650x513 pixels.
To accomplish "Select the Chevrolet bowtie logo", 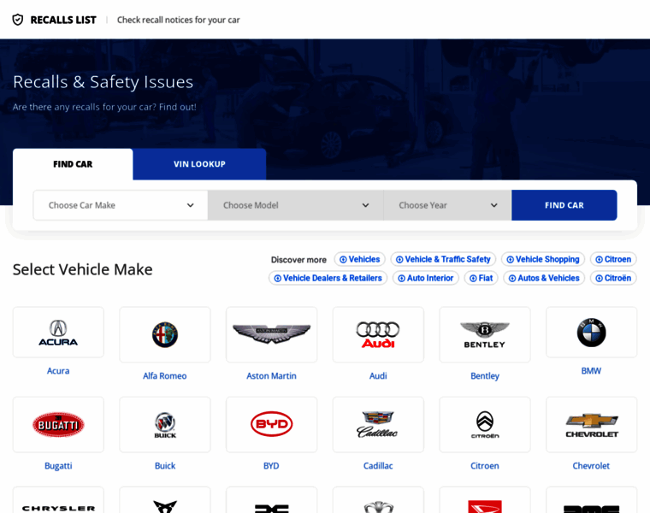I will tap(591, 424).
